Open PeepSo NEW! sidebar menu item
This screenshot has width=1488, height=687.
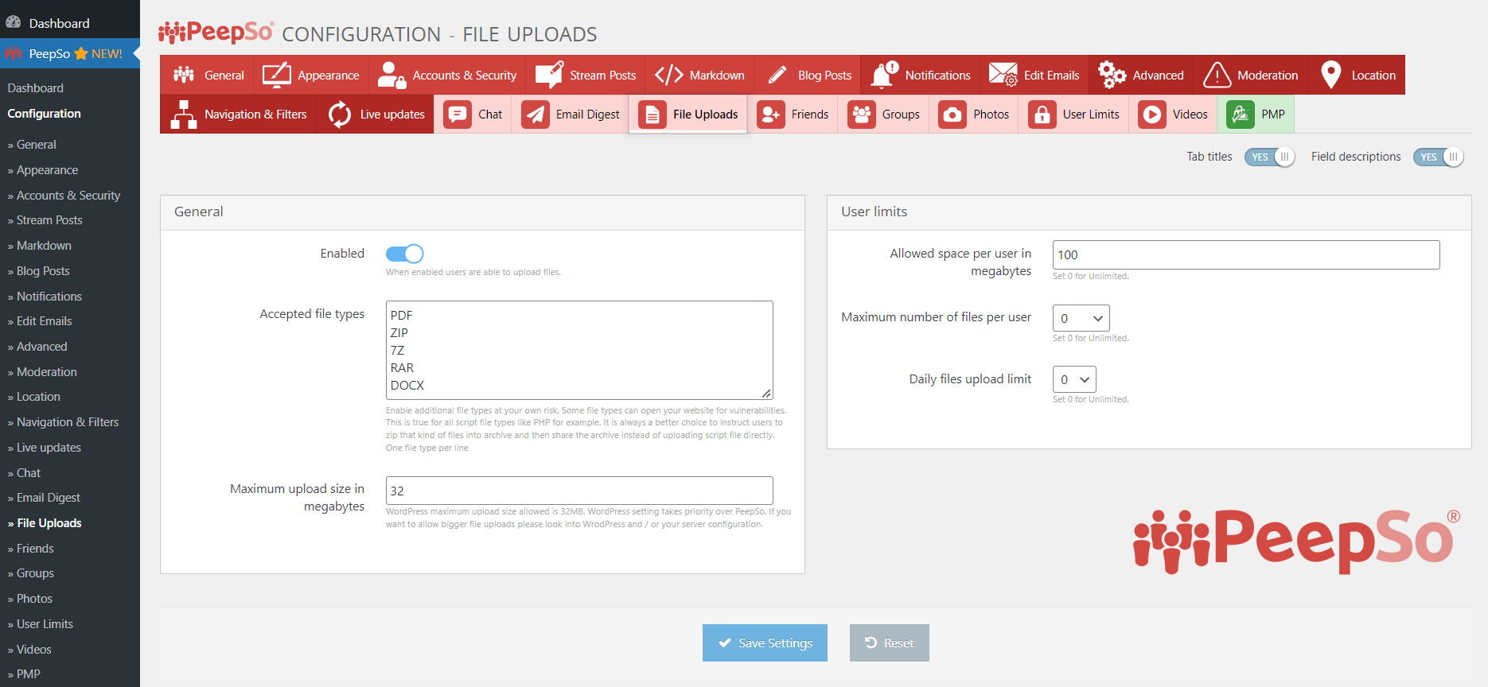pyautogui.click(x=70, y=53)
